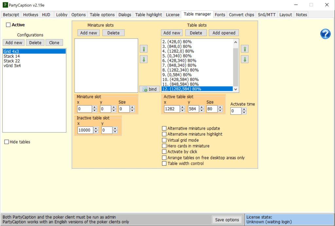Click the Inactive table slot x field
335x226 pixels.
(85, 130)
